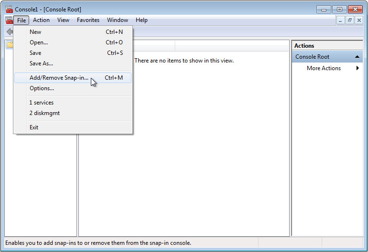368x252 pixels.
Task: Expand the More Actions submenu arrow
Action: pos(357,68)
